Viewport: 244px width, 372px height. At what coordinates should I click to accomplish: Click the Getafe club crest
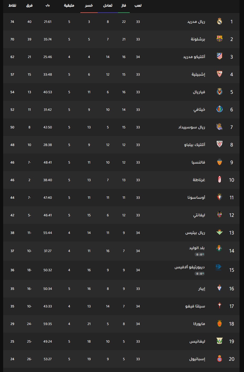pos(220,109)
